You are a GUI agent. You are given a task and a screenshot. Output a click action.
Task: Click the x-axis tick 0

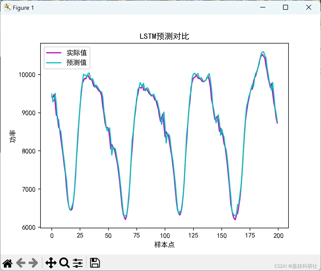click(52, 236)
